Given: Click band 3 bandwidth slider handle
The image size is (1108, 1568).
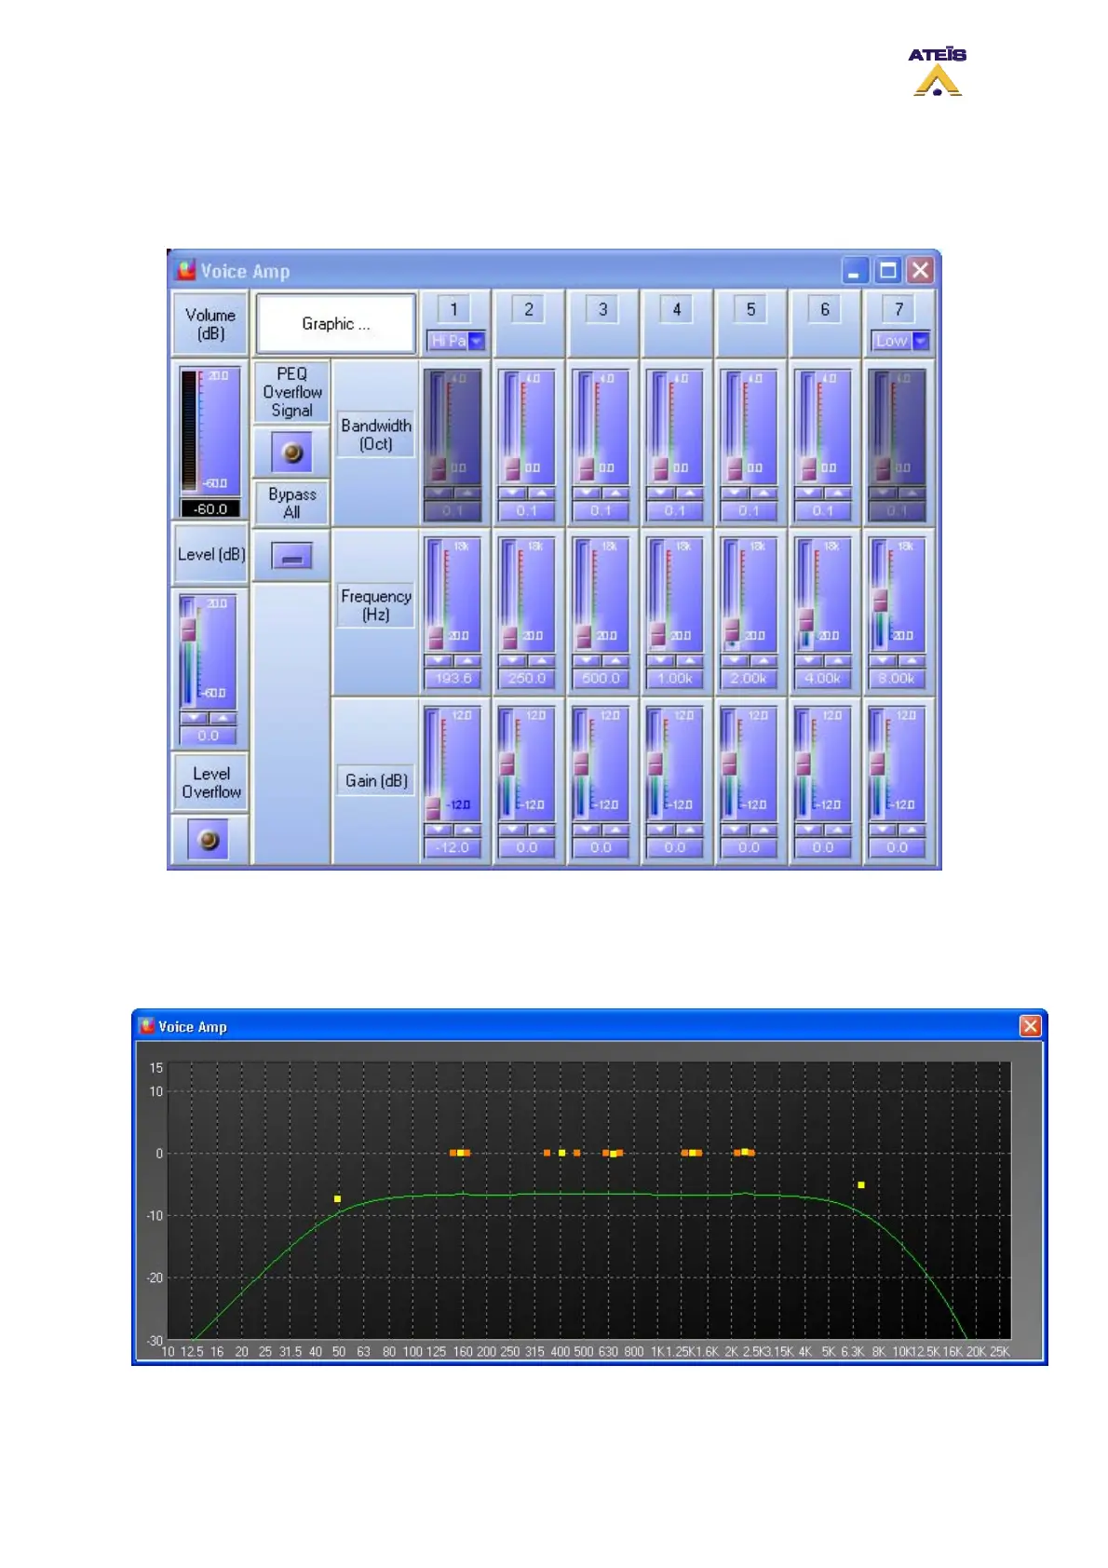Looking at the screenshot, I should 586,467.
